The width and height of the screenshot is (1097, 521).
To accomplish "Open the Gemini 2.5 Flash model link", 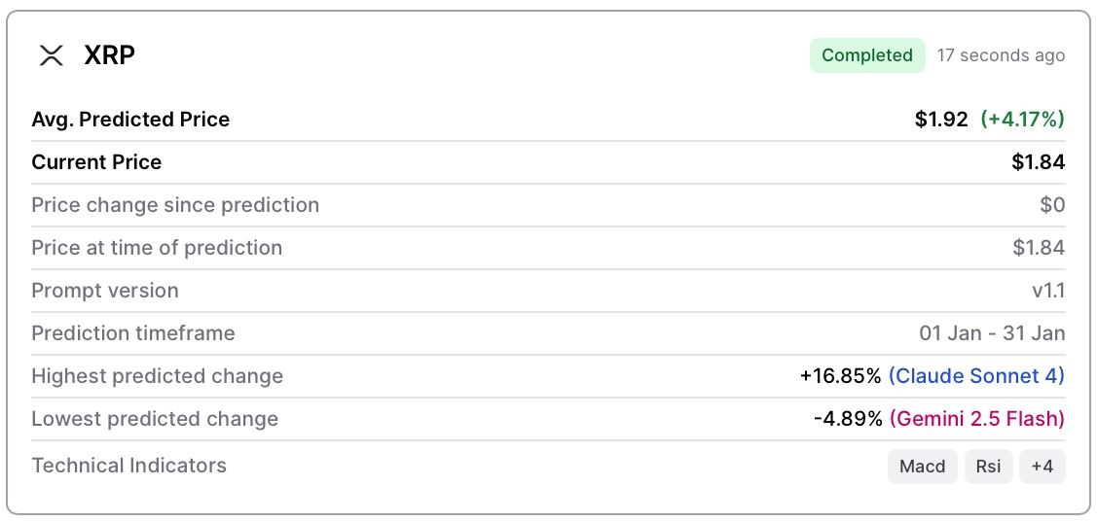I will (x=976, y=419).
